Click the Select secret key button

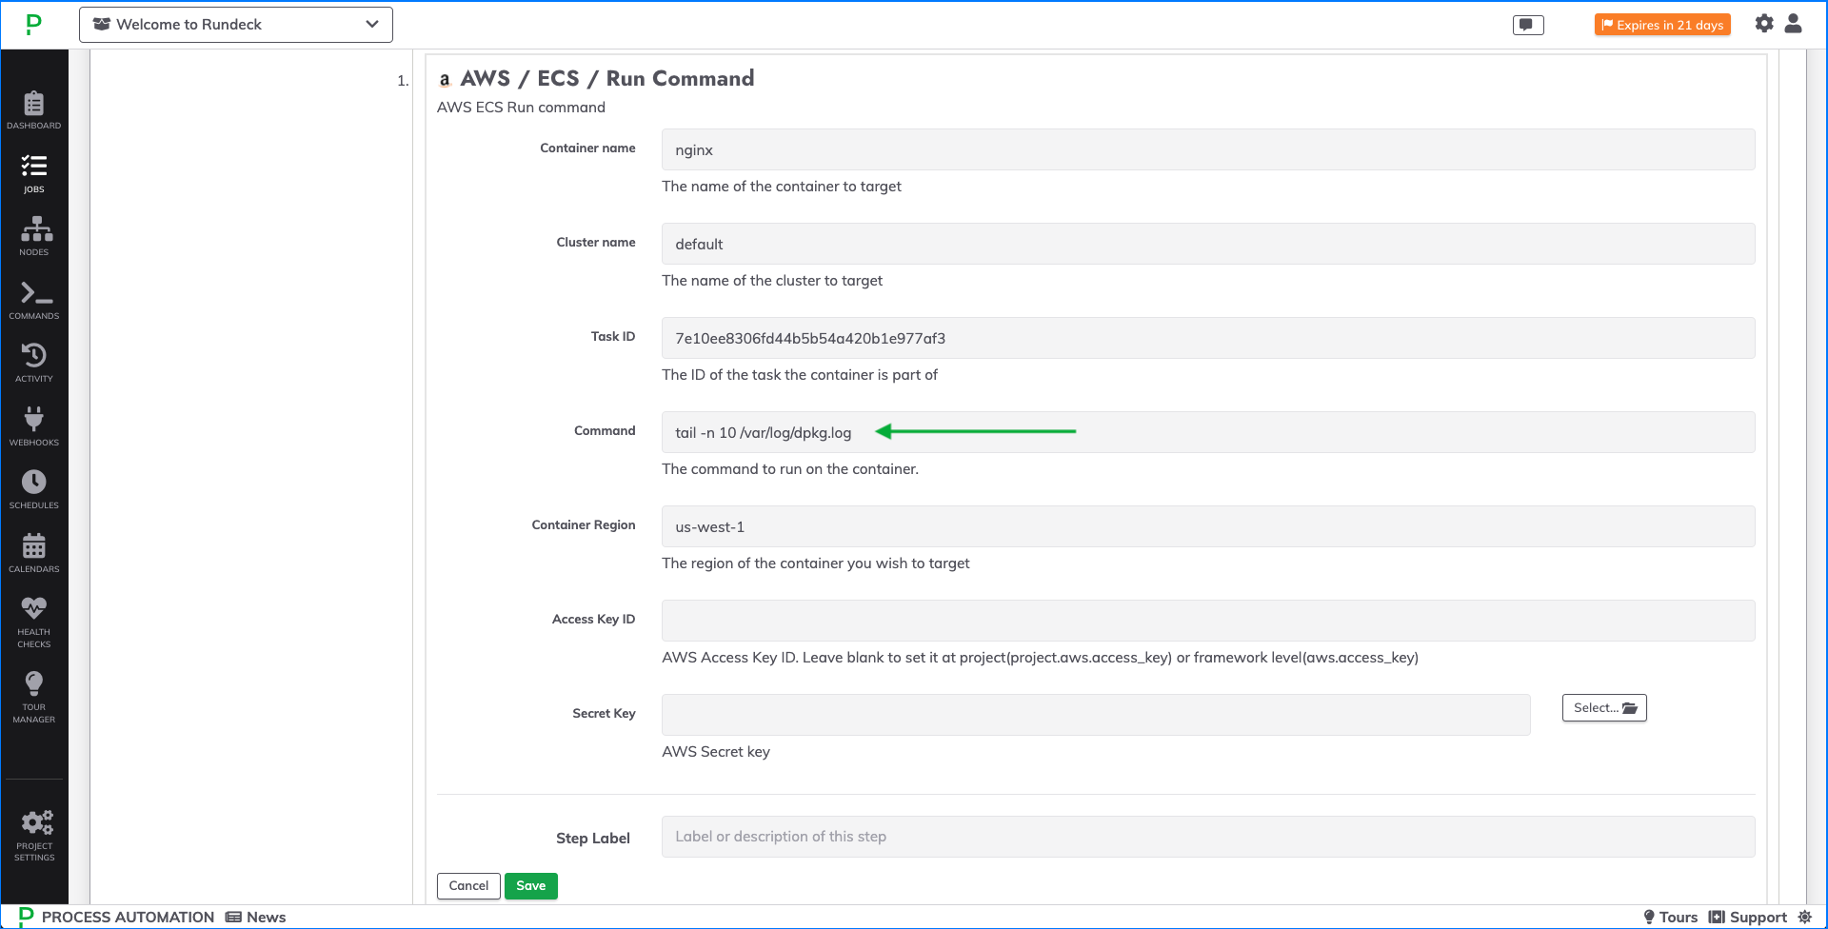[x=1604, y=708]
